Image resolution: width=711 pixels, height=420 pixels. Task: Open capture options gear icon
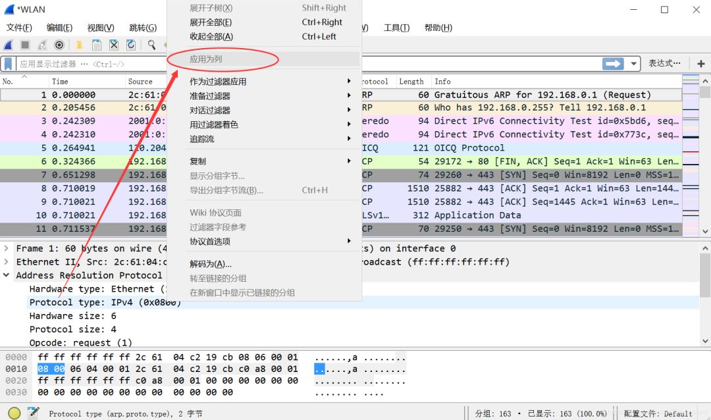[59, 45]
